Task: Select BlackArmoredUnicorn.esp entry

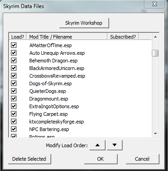Action: [57, 68]
